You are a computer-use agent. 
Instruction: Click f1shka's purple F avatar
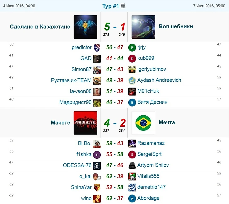(x=97, y=155)
